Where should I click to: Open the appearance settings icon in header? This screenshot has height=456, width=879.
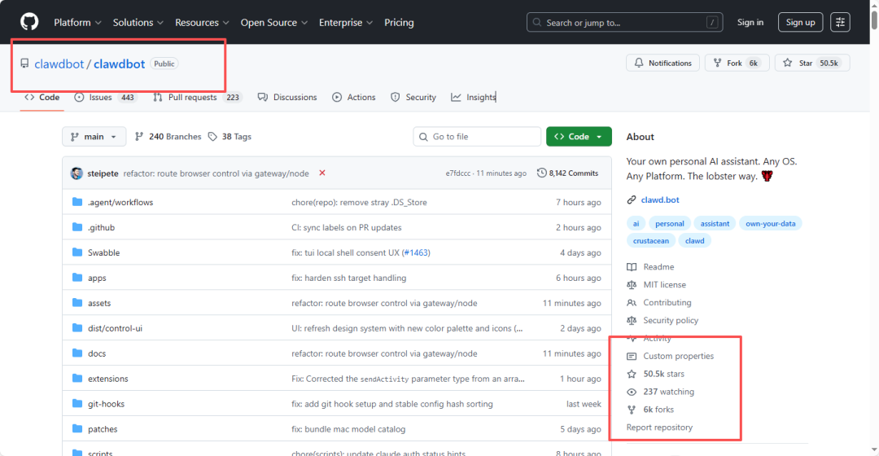coord(840,22)
